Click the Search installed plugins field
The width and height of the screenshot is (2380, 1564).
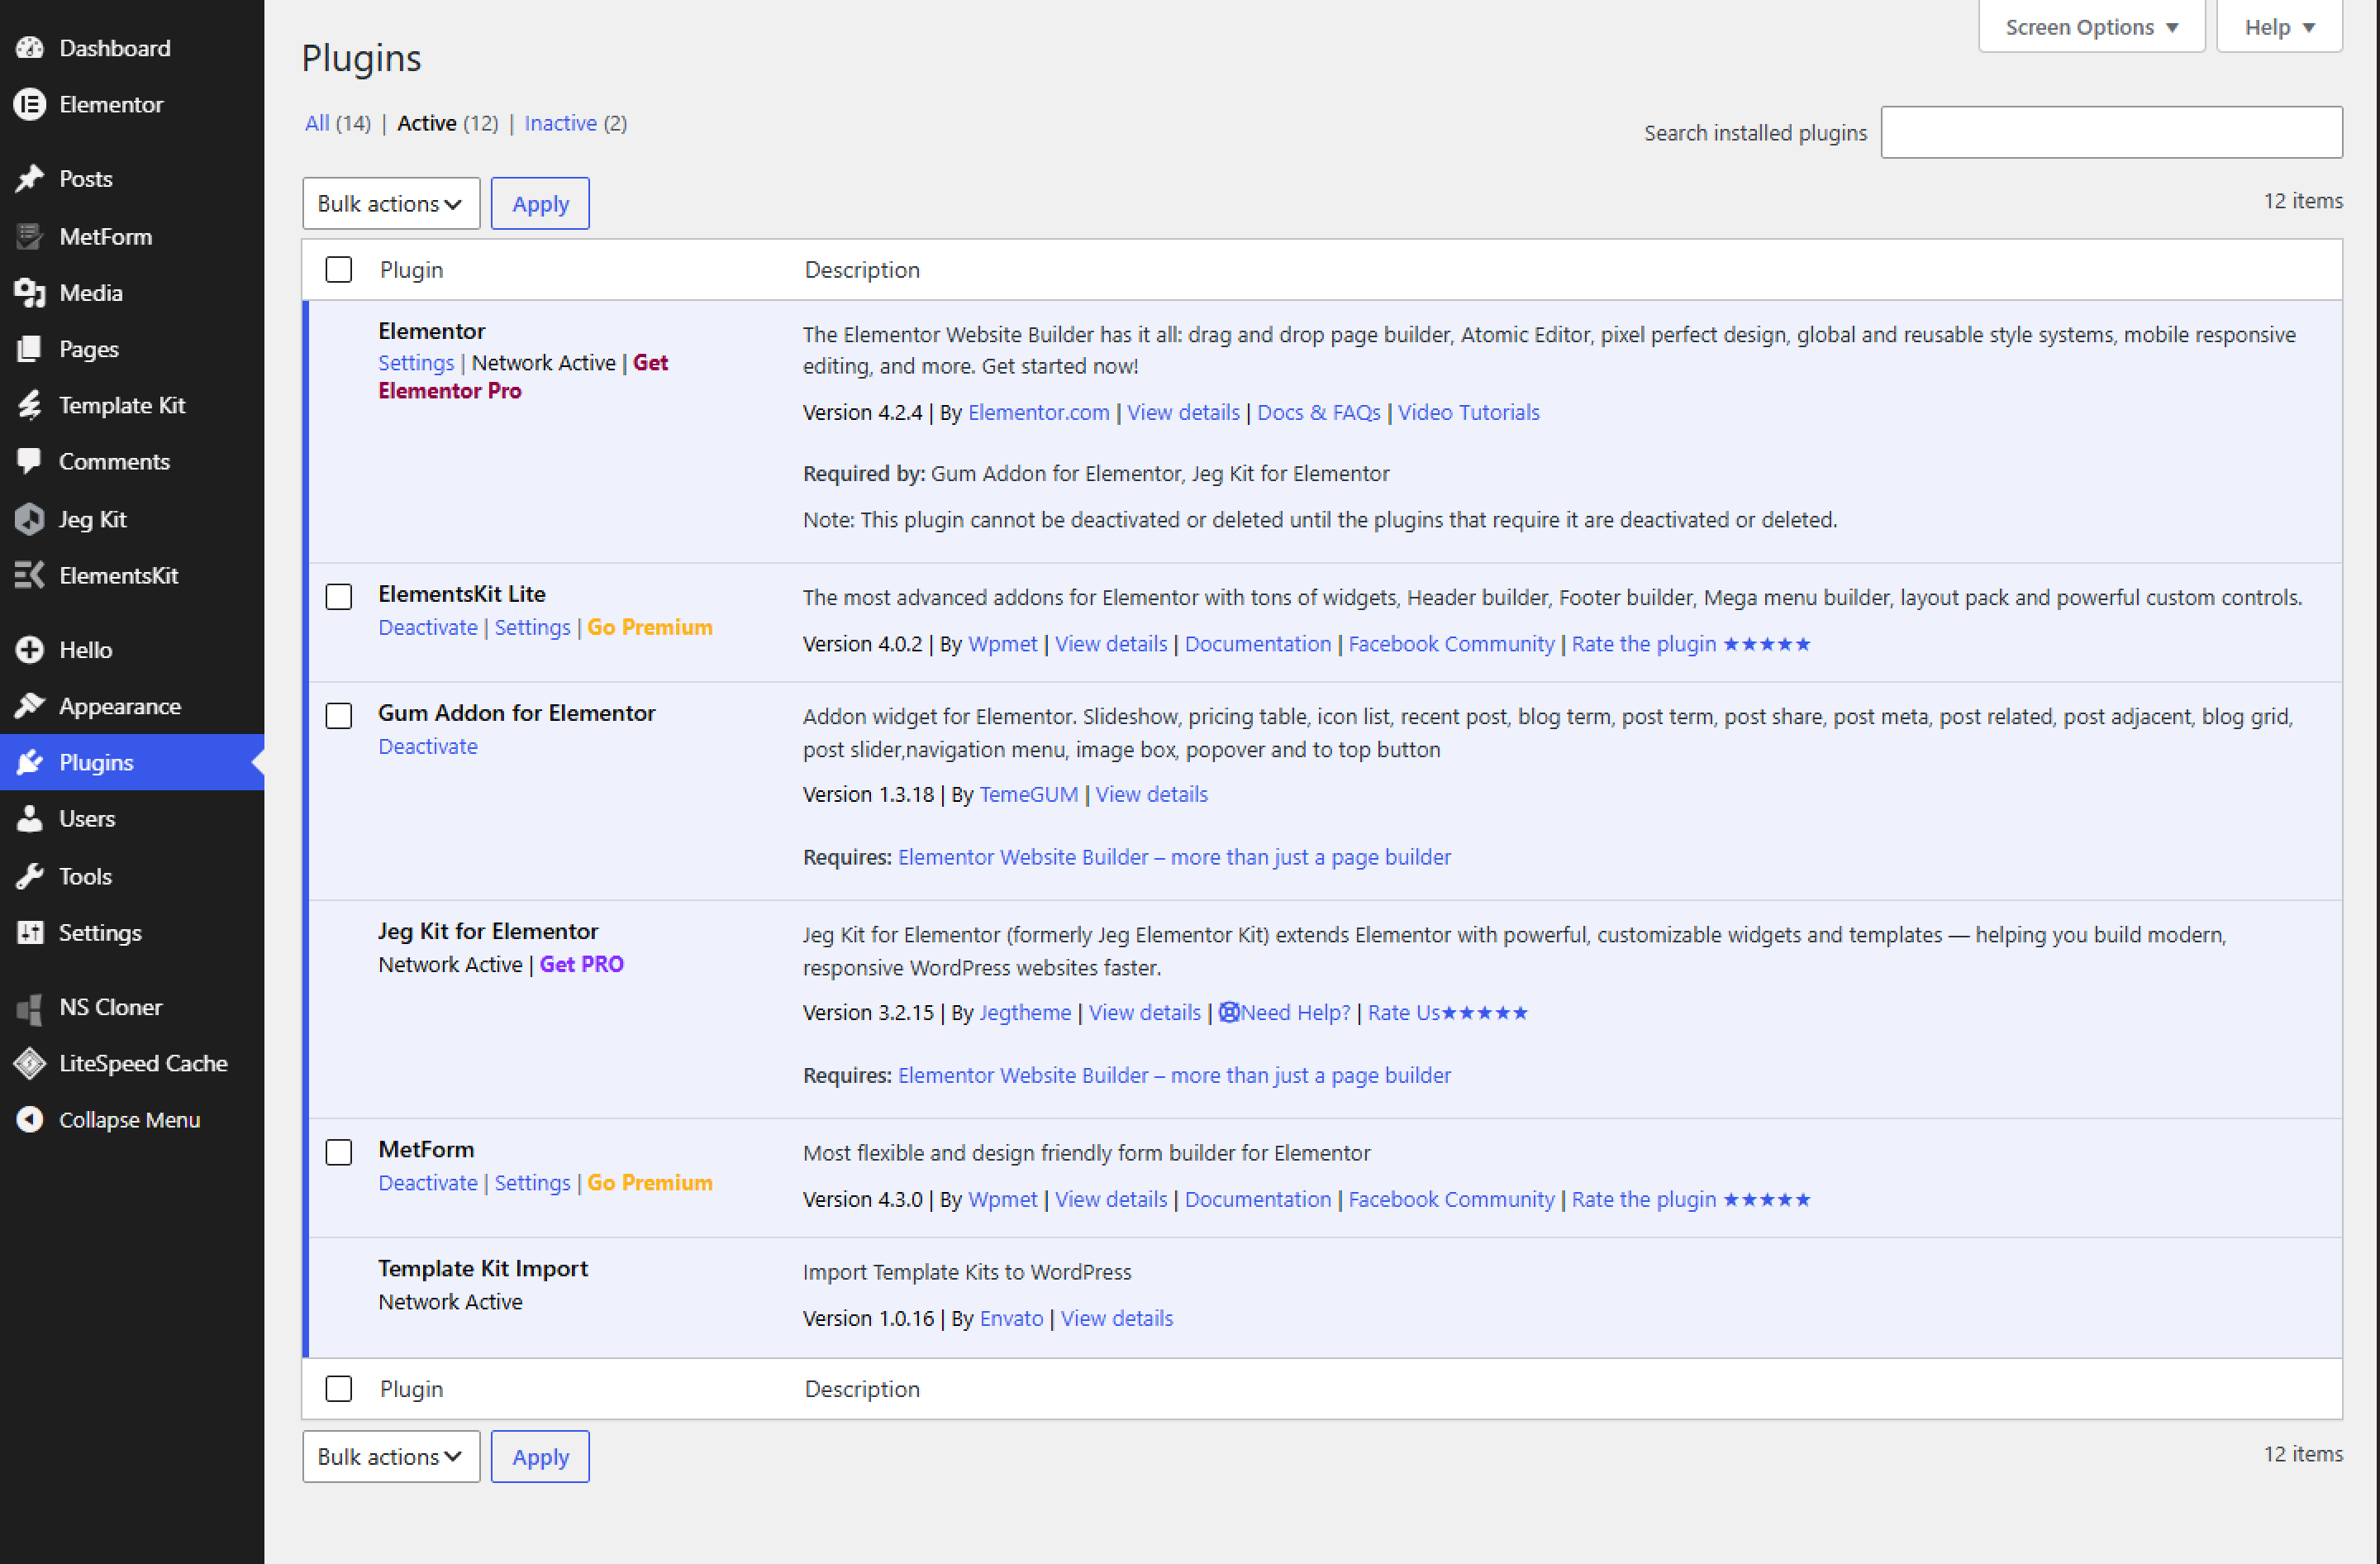[x=2111, y=132]
